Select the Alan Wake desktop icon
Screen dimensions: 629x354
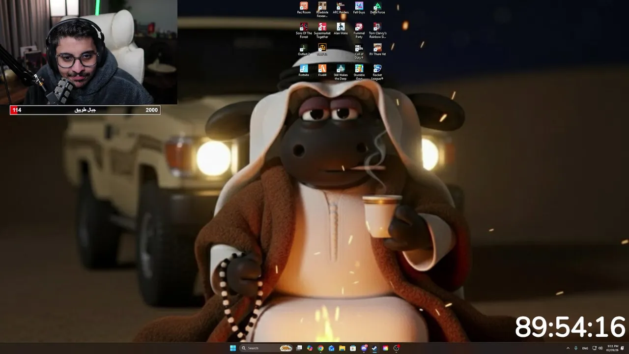(x=341, y=29)
